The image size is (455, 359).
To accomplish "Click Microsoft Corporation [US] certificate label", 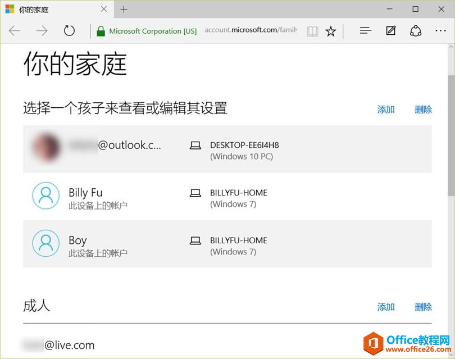I will (153, 31).
